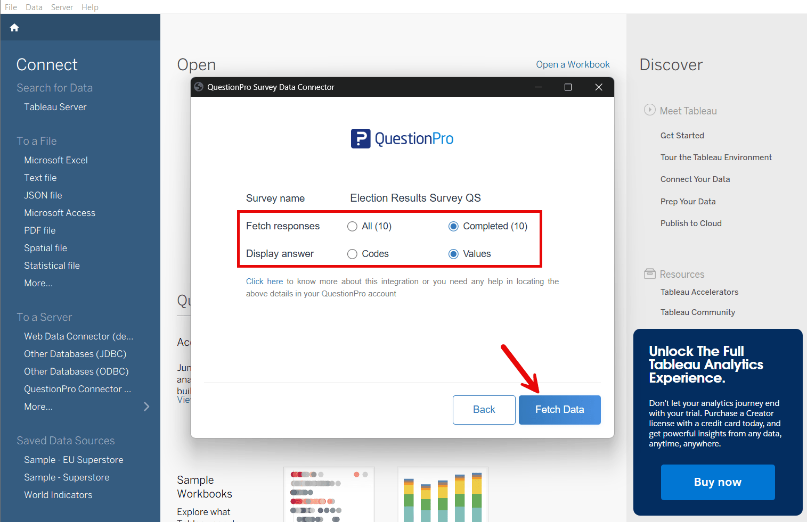Image resolution: width=807 pixels, height=522 pixels.
Task: Open World Indicators data source
Action: pos(58,495)
